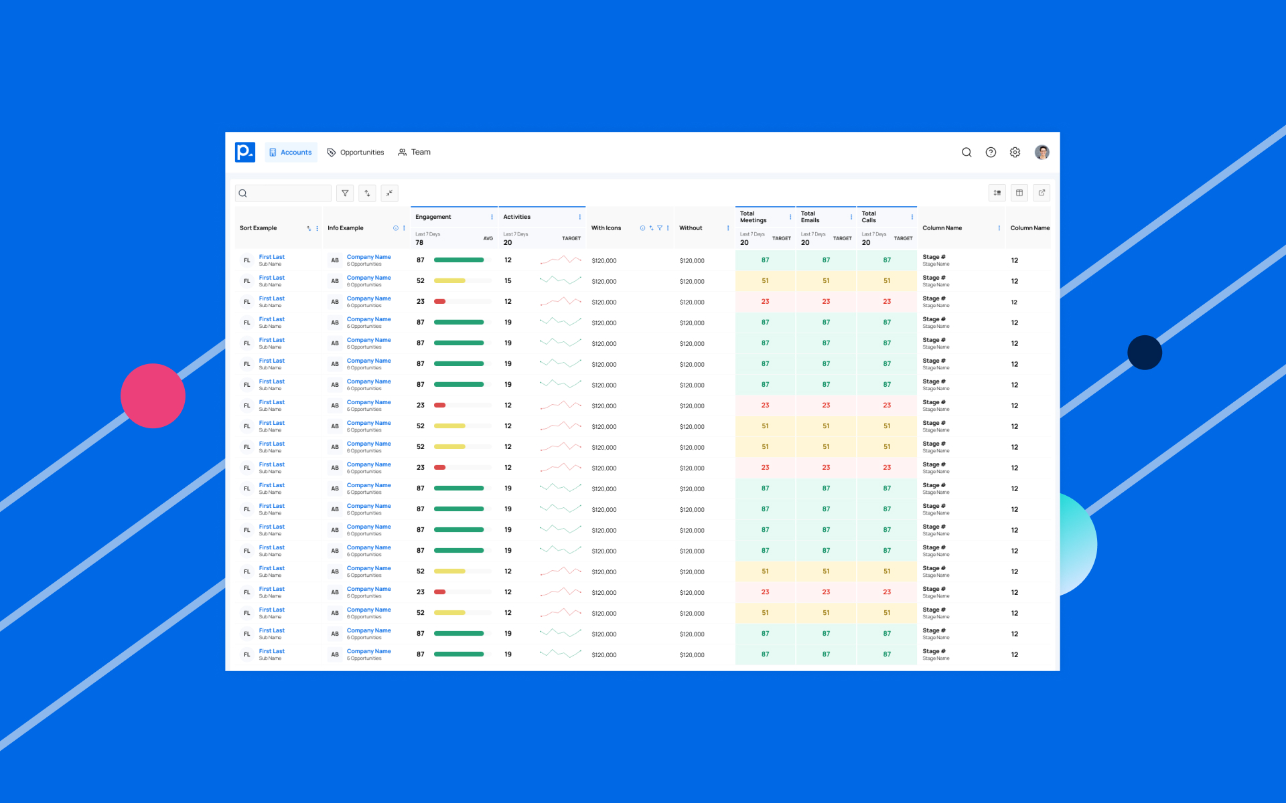Click the filter icon in the With Icons column header
The width and height of the screenshot is (1286, 803).
click(x=660, y=228)
